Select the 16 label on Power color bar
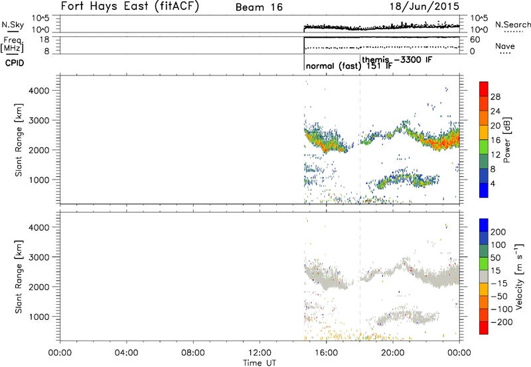The width and height of the screenshot is (531, 367). tap(495, 140)
